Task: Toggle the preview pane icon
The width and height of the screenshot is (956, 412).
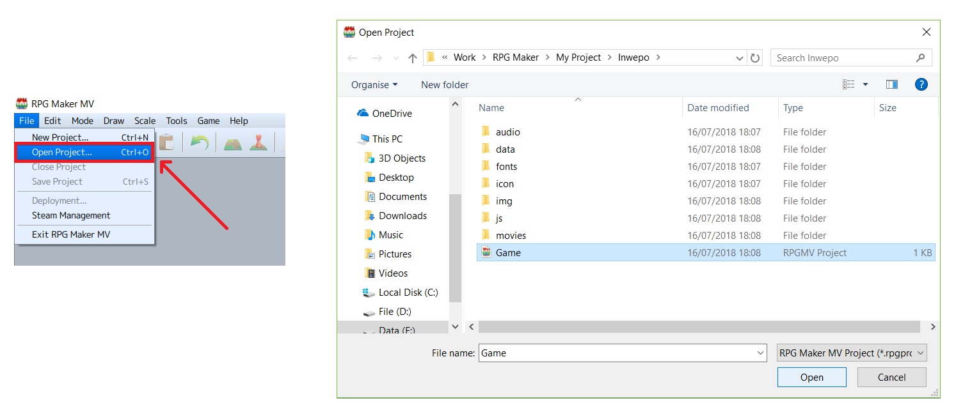Action: 892,84
